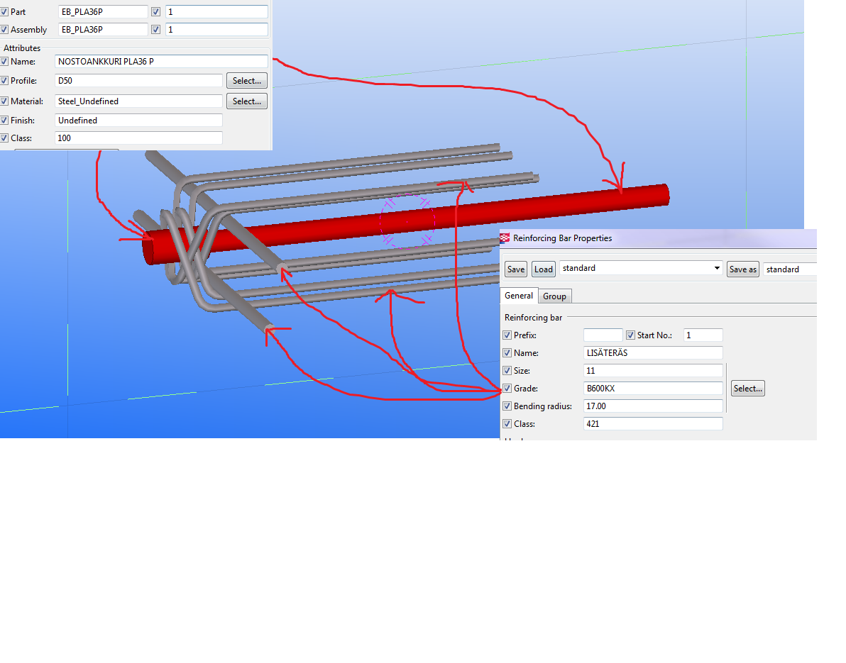846x663 pixels.
Task: Click the Save as button
Action: tap(742, 269)
